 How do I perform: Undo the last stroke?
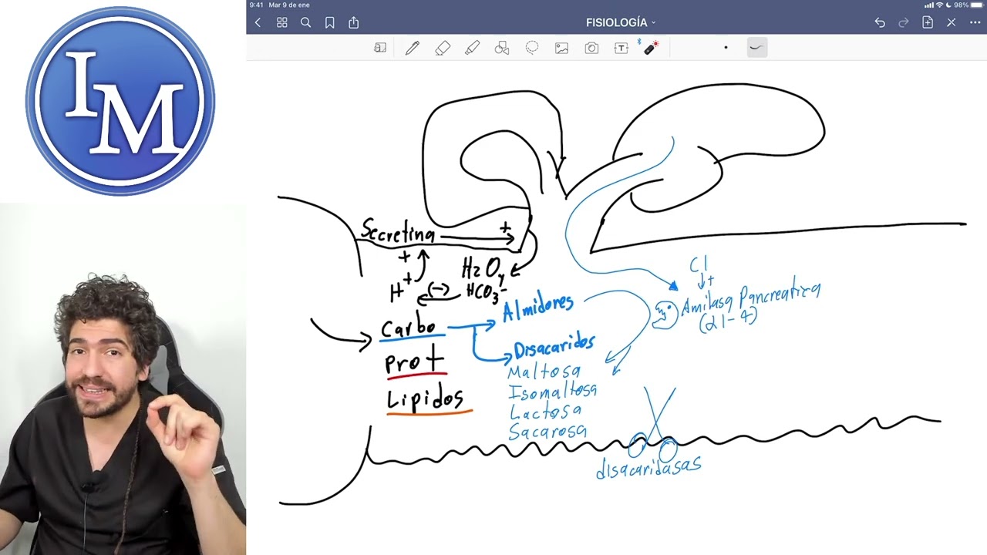[x=880, y=22]
